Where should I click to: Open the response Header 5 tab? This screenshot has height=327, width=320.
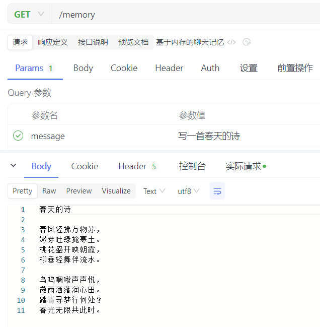(138, 166)
